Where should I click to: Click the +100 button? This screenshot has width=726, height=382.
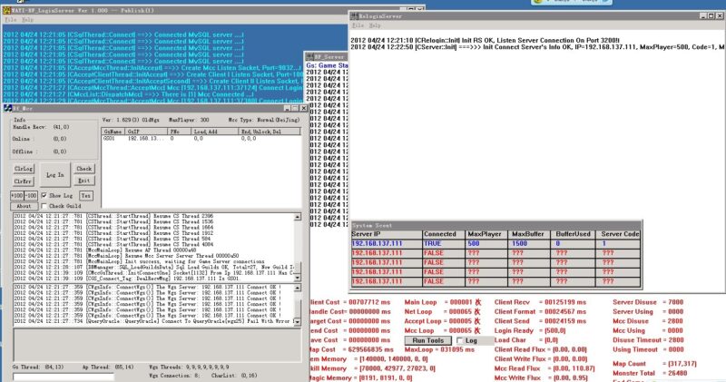16,195
